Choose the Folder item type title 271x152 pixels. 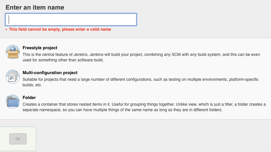tap(29, 98)
